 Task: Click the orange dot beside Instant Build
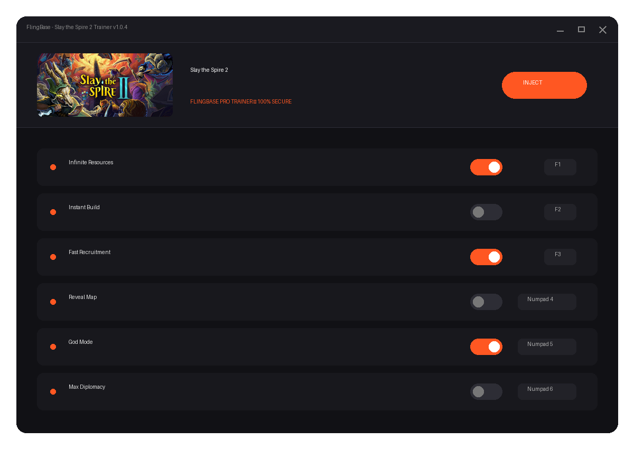[53, 212]
